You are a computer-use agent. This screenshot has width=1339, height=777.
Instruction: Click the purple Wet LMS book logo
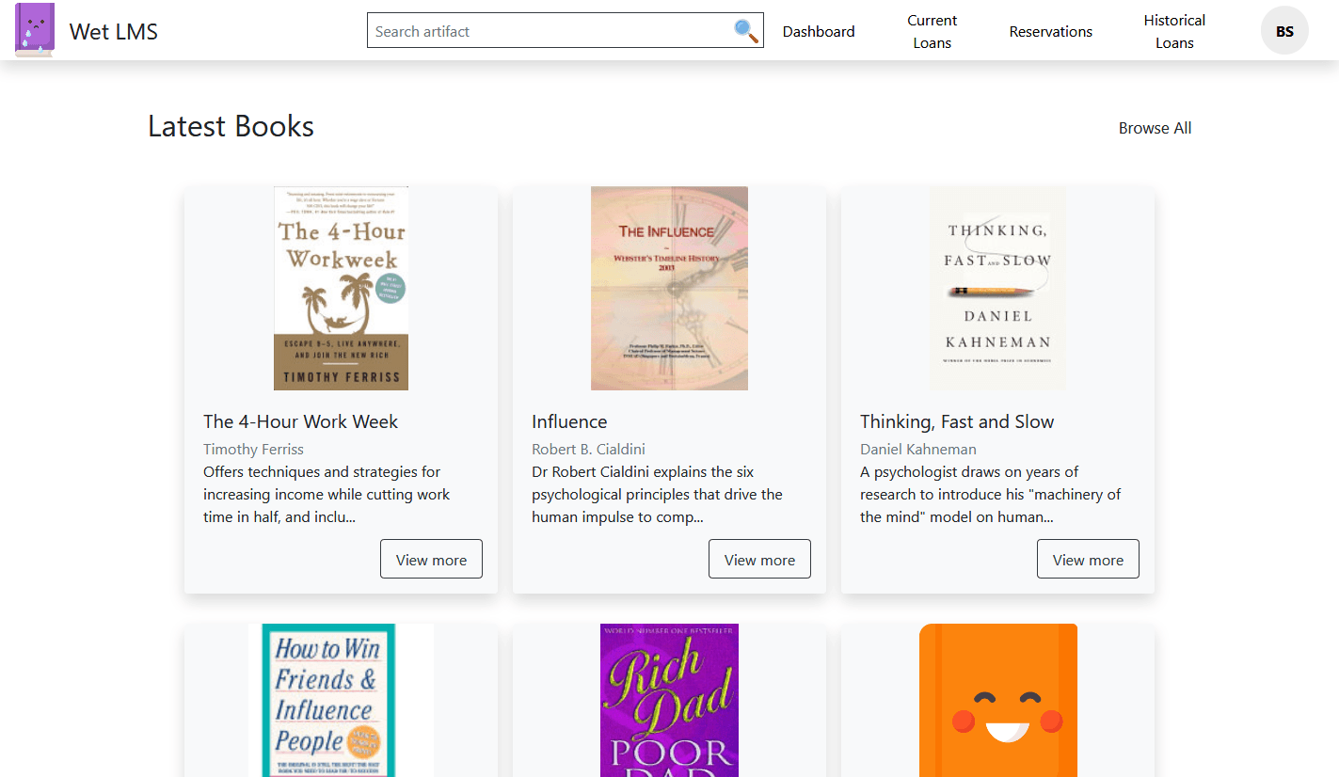35,30
